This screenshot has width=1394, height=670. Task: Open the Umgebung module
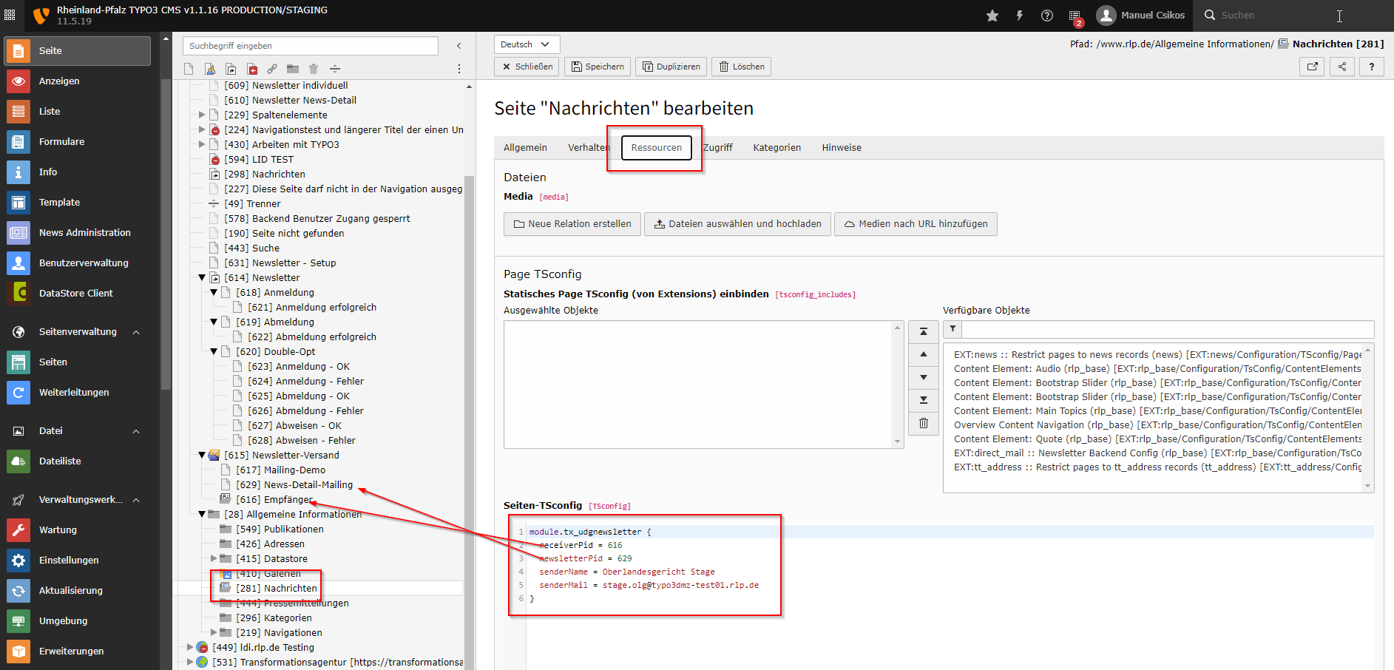coord(78,621)
